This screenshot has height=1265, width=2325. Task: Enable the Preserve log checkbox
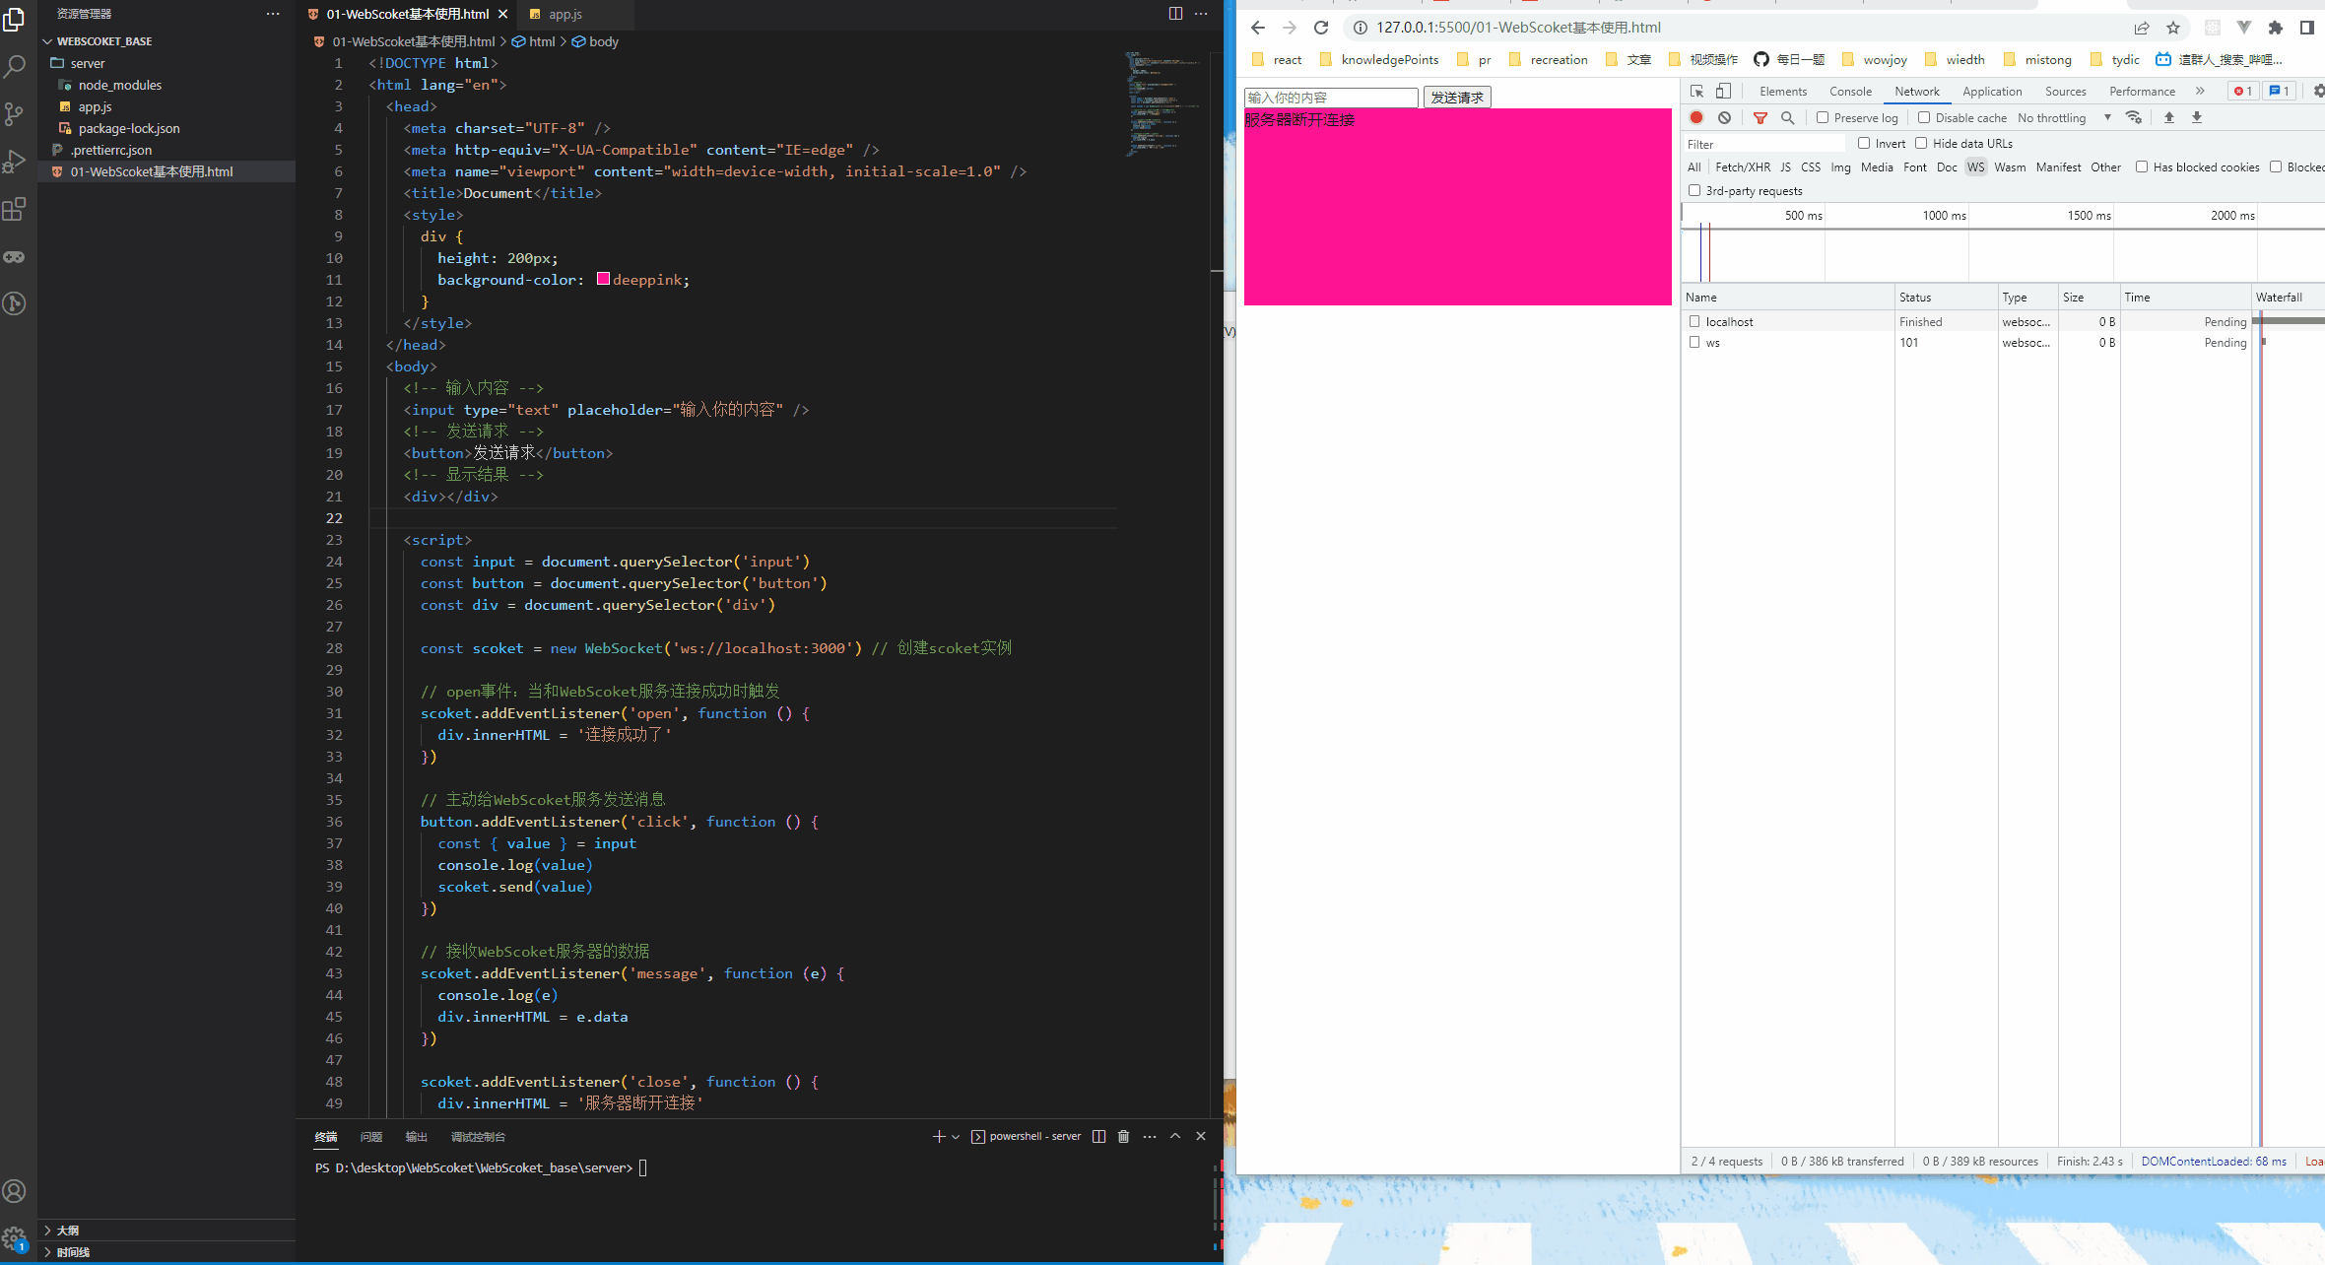pos(1823,117)
